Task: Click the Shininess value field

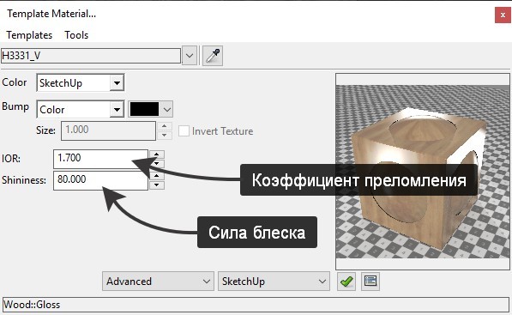Action: pos(100,180)
